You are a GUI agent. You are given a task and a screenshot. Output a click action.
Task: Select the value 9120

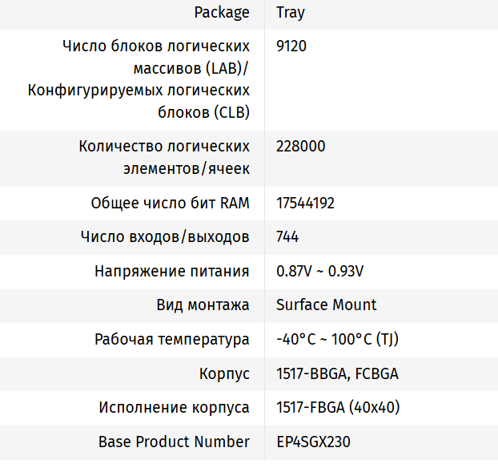[x=291, y=46]
